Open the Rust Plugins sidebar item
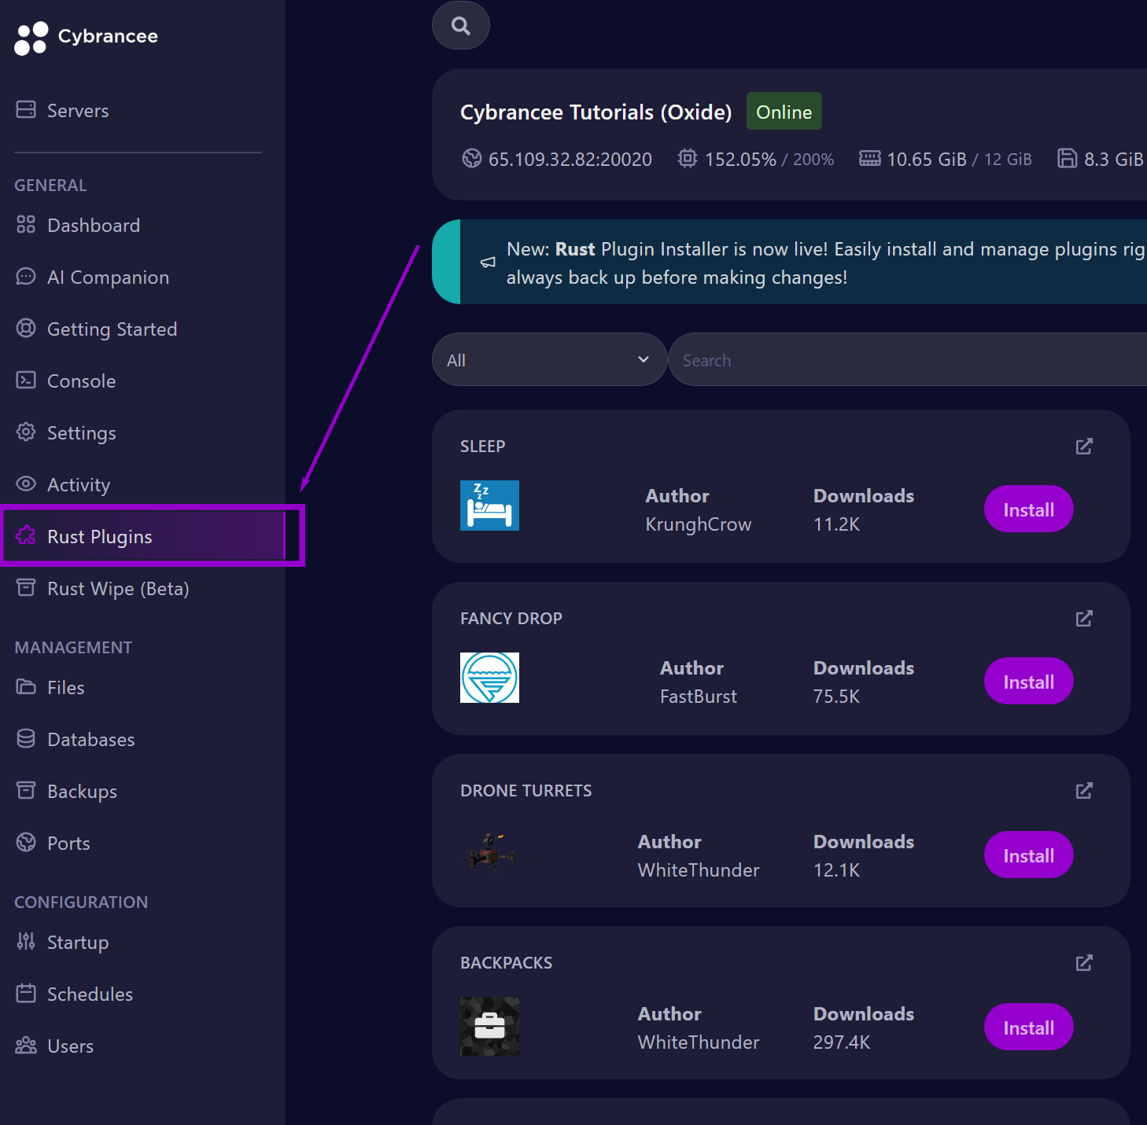Viewport: 1147px width, 1125px height. click(99, 537)
